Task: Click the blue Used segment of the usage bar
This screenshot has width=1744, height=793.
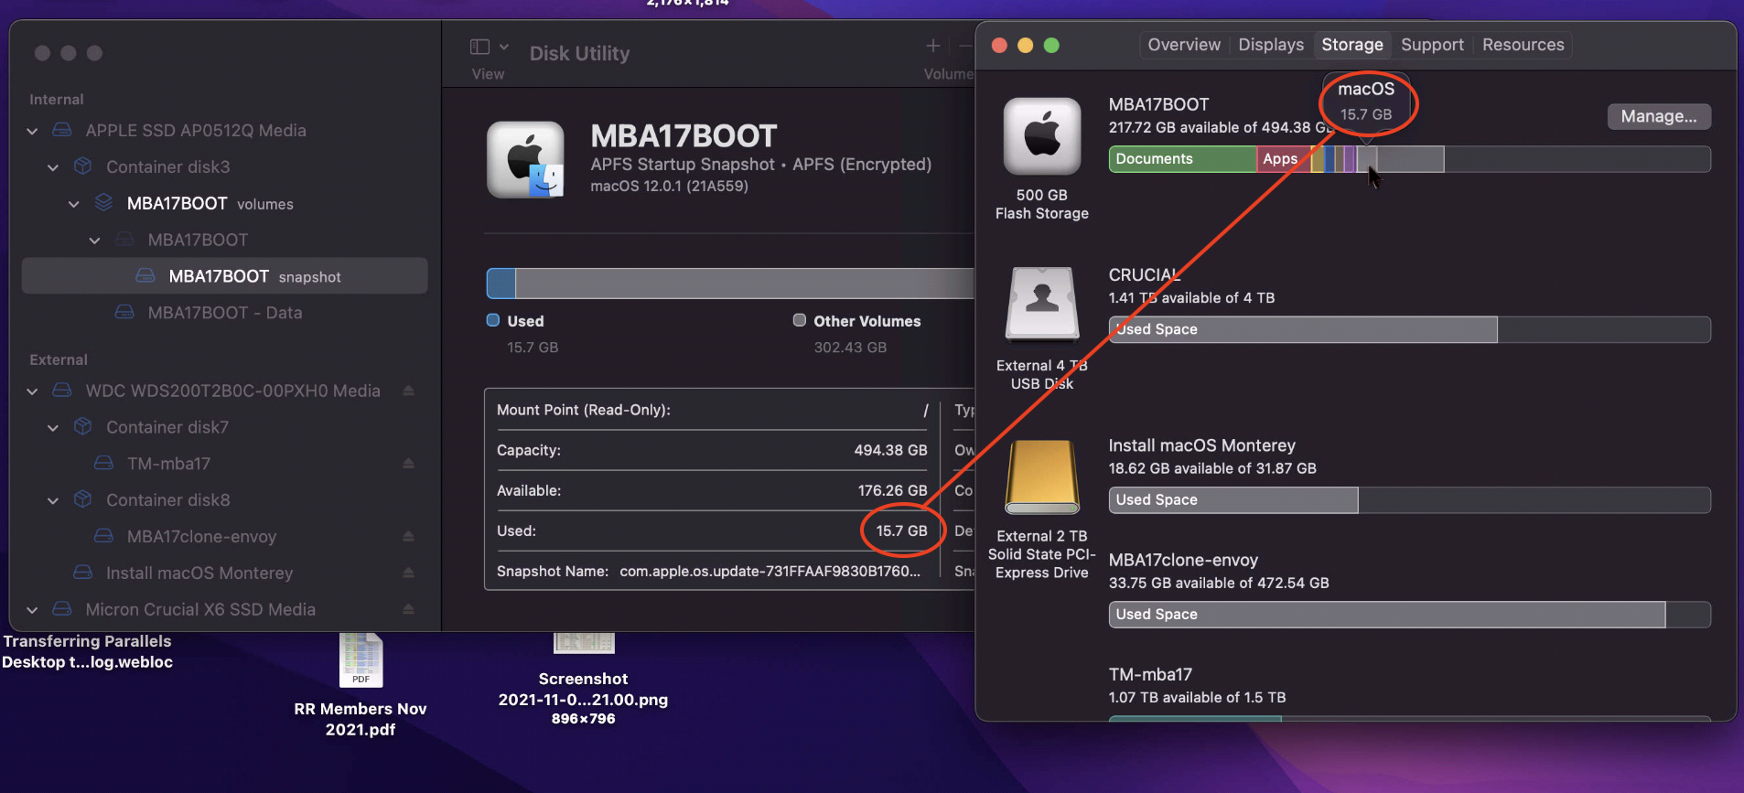Action: 501,284
